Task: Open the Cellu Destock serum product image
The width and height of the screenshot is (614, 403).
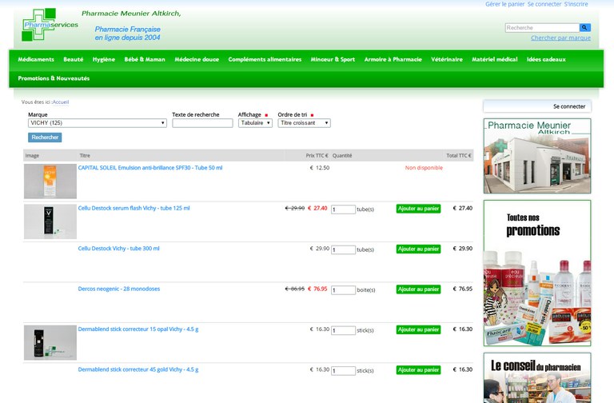Action: pyautogui.click(x=50, y=221)
